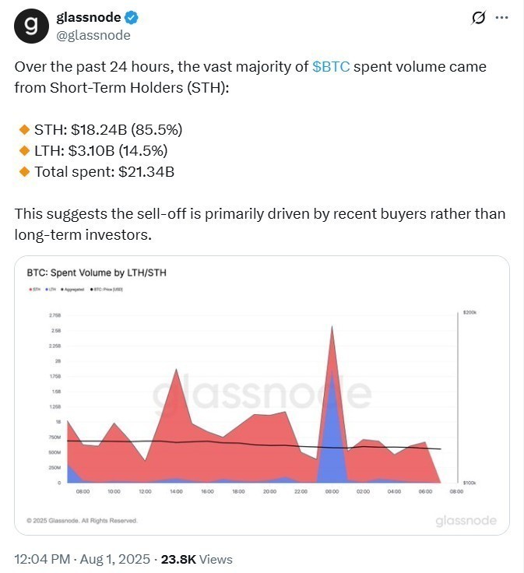Click the orange diamond beside LTH line
The image size is (524, 573).
[22, 150]
